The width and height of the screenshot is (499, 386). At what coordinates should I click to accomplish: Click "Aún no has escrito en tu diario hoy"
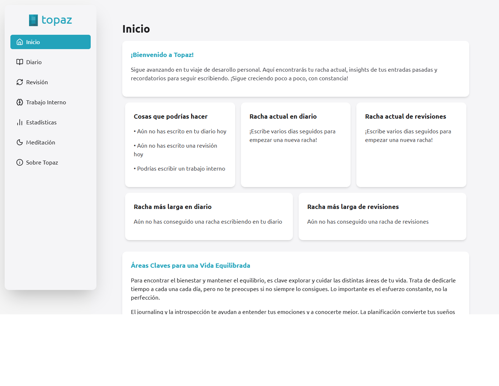click(x=181, y=131)
